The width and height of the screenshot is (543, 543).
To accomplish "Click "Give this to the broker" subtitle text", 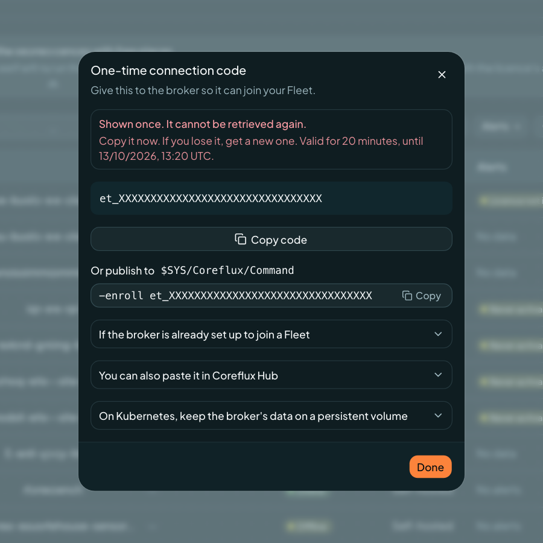I will tap(203, 91).
